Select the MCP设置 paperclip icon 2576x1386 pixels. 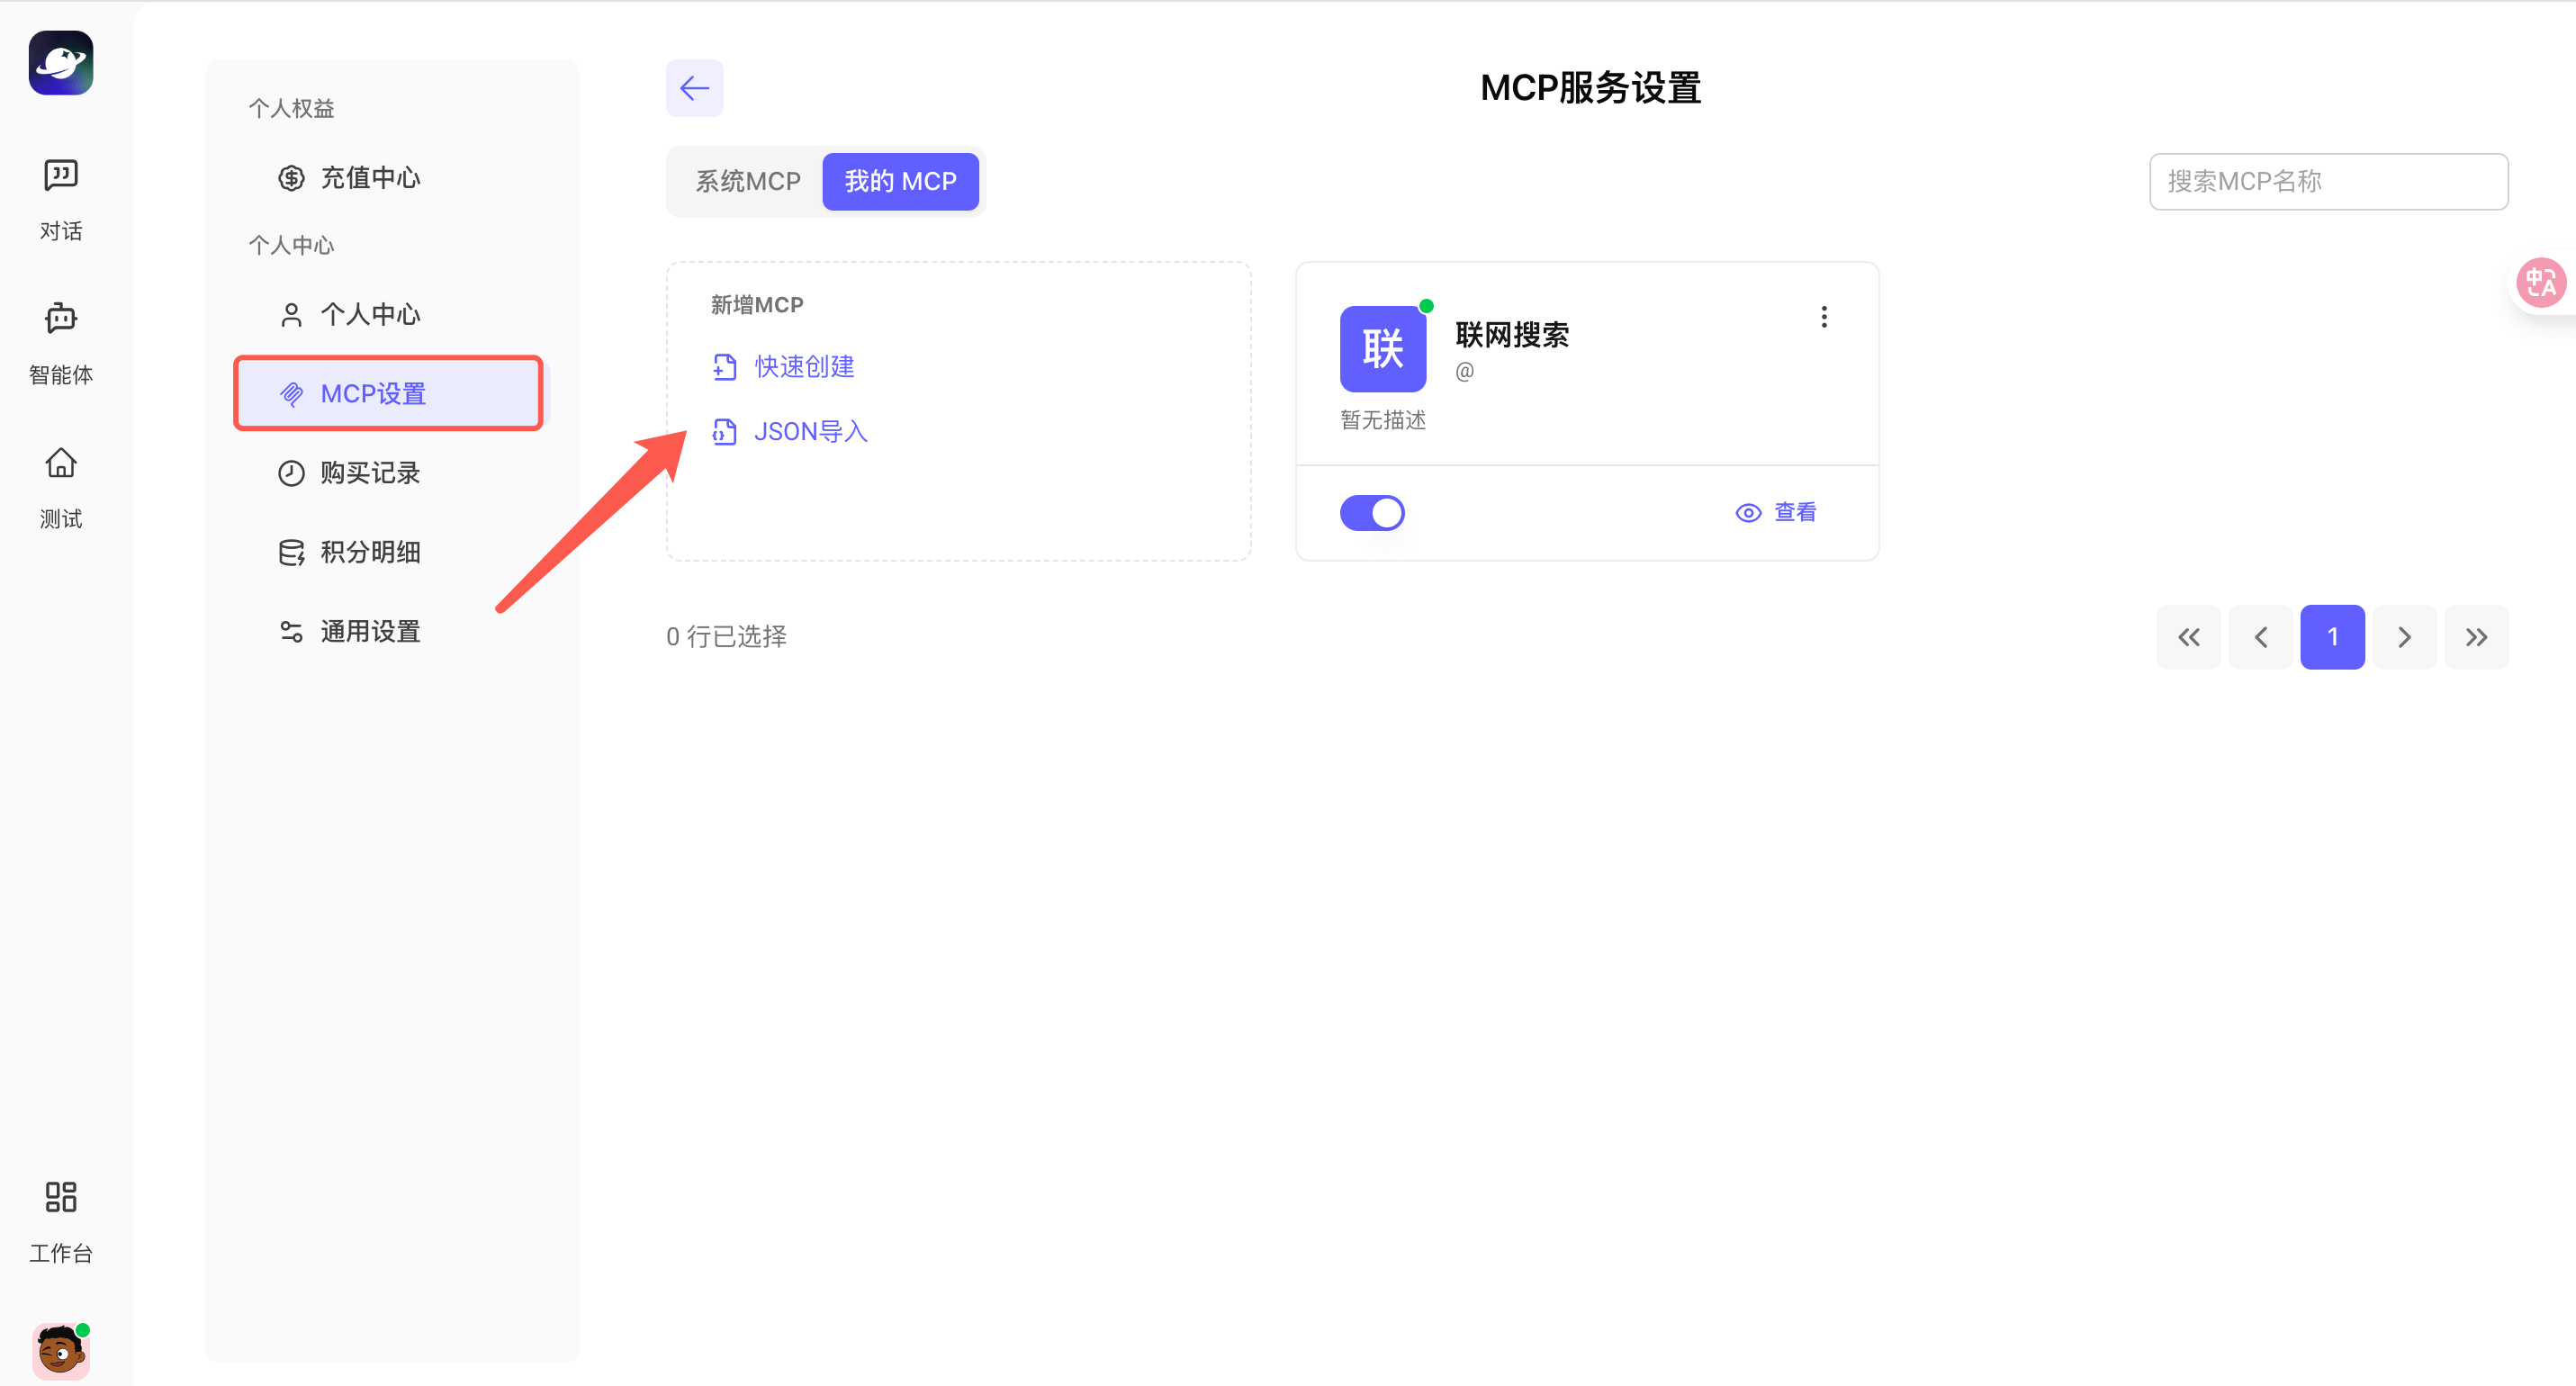click(292, 393)
